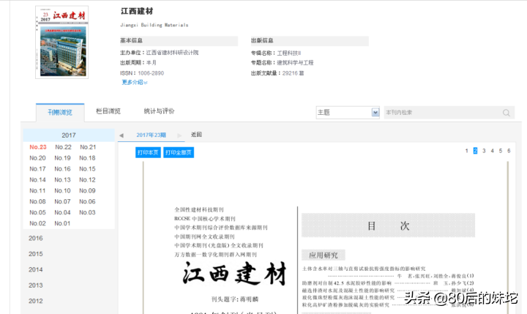The height and width of the screenshot is (314, 527).
Task: Select issue No.13
Action: pos(62,179)
